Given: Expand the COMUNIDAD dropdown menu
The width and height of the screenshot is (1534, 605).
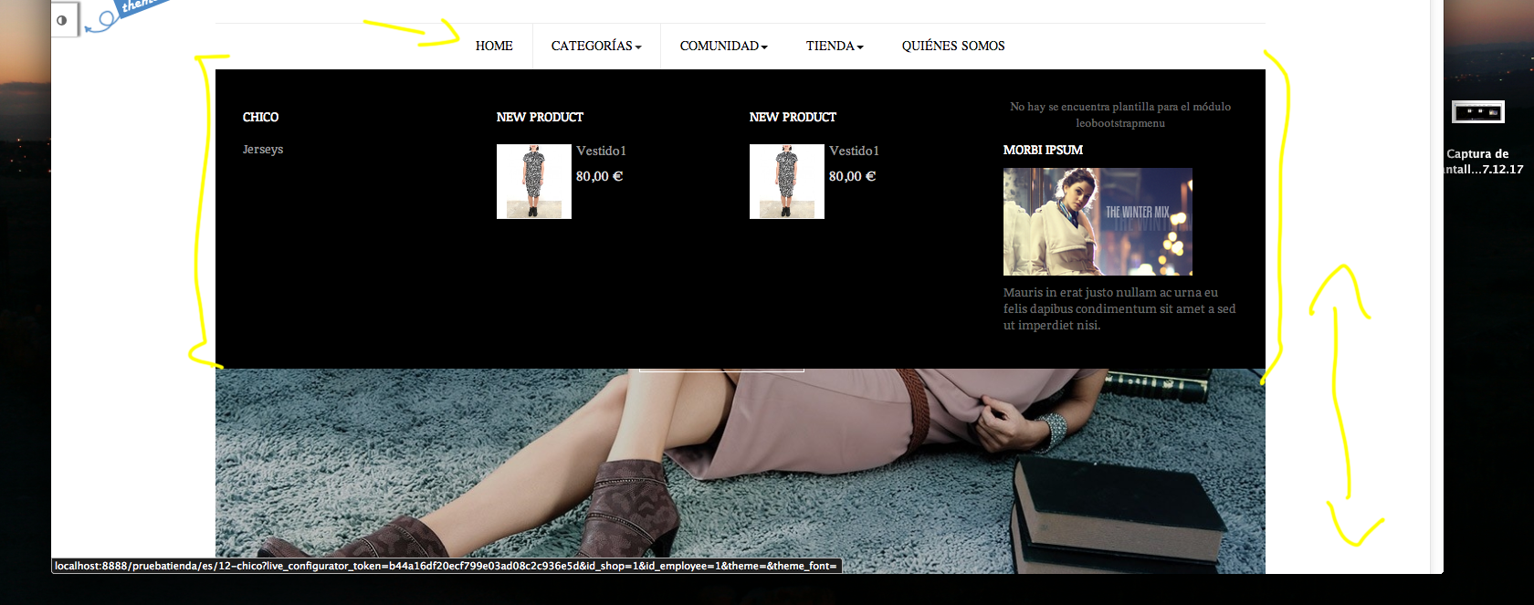Looking at the screenshot, I should (x=723, y=46).
